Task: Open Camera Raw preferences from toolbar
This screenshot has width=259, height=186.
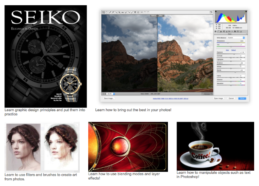Action: point(142,13)
